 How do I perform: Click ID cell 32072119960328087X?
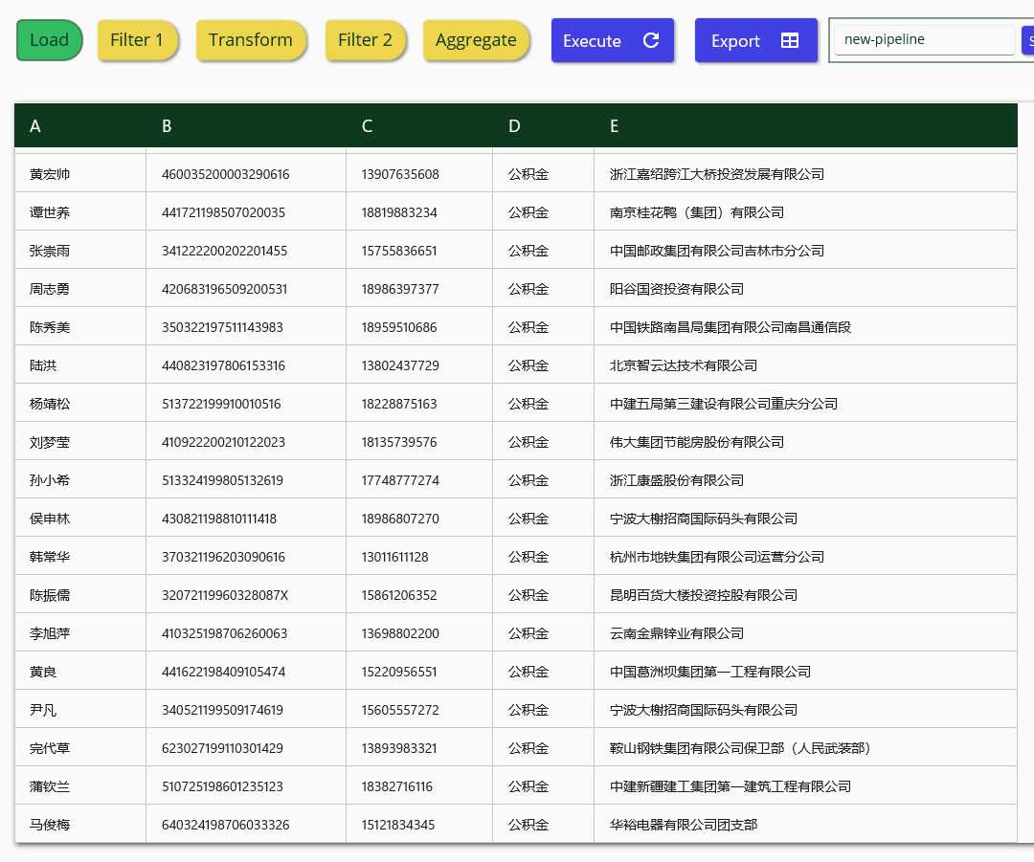246,594
